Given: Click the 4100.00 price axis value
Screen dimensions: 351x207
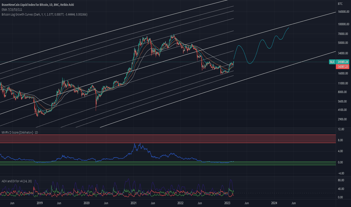Looking at the screenshot, I should click(342, 110).
